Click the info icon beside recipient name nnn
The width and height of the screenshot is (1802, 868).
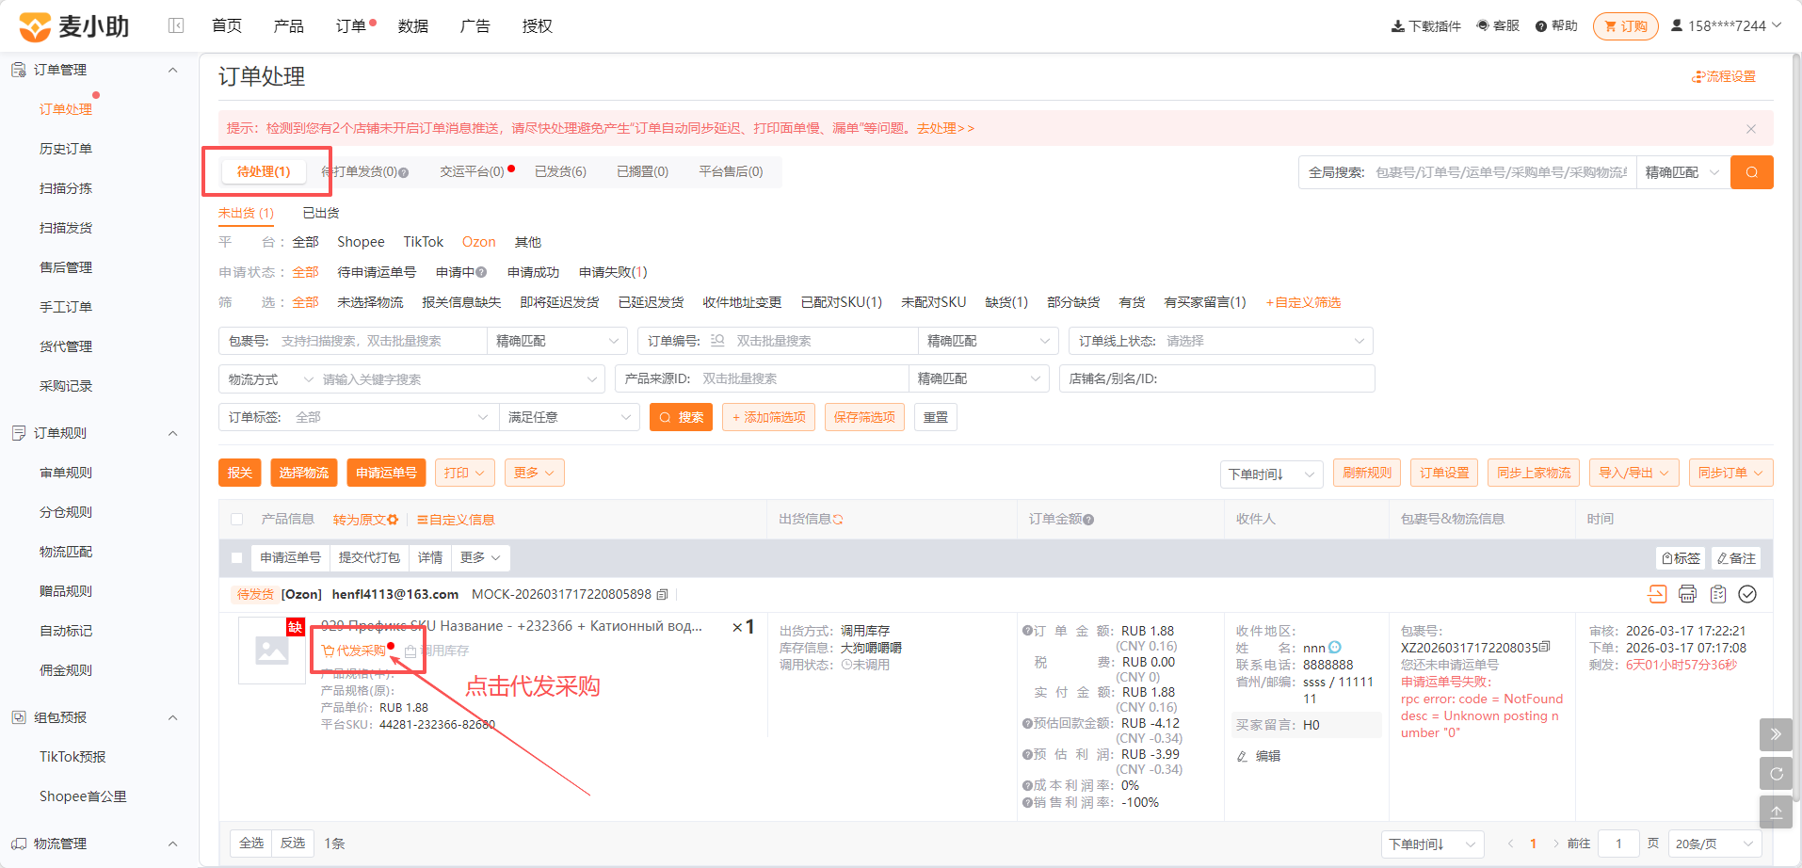pos(1335,648)
